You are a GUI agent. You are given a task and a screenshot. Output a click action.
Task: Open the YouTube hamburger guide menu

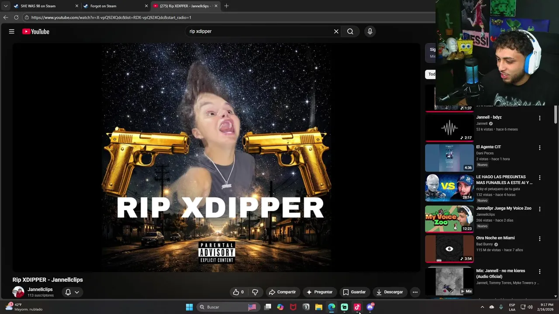(x=12, y=31)
